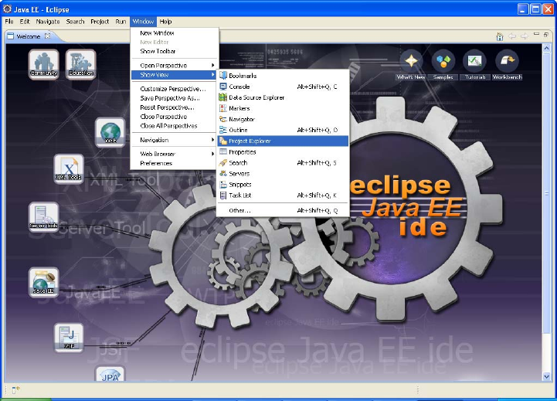
Task: Select Navigator view entry
Action: [283, 119]
